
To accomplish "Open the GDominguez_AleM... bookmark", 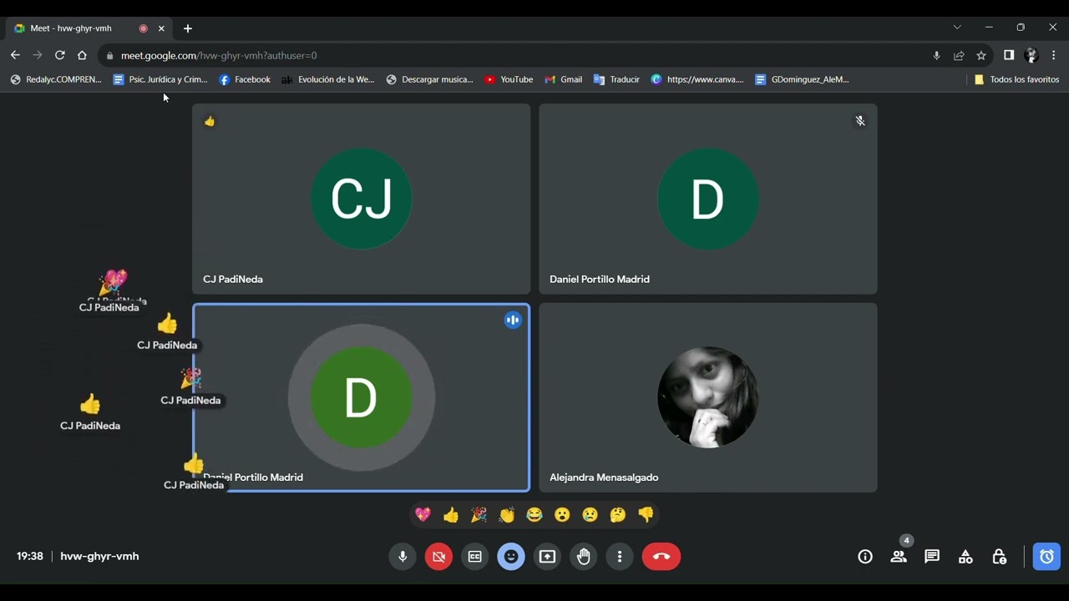I will (x=802, y=79).
